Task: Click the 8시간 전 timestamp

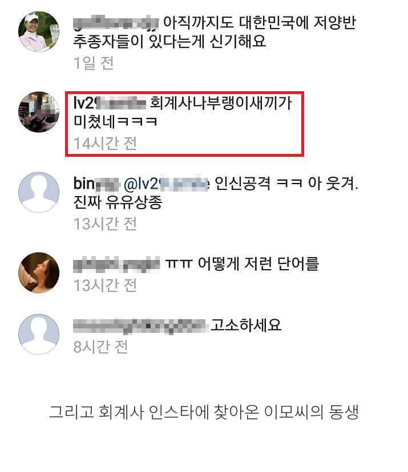Action: [x=100, y=347]
